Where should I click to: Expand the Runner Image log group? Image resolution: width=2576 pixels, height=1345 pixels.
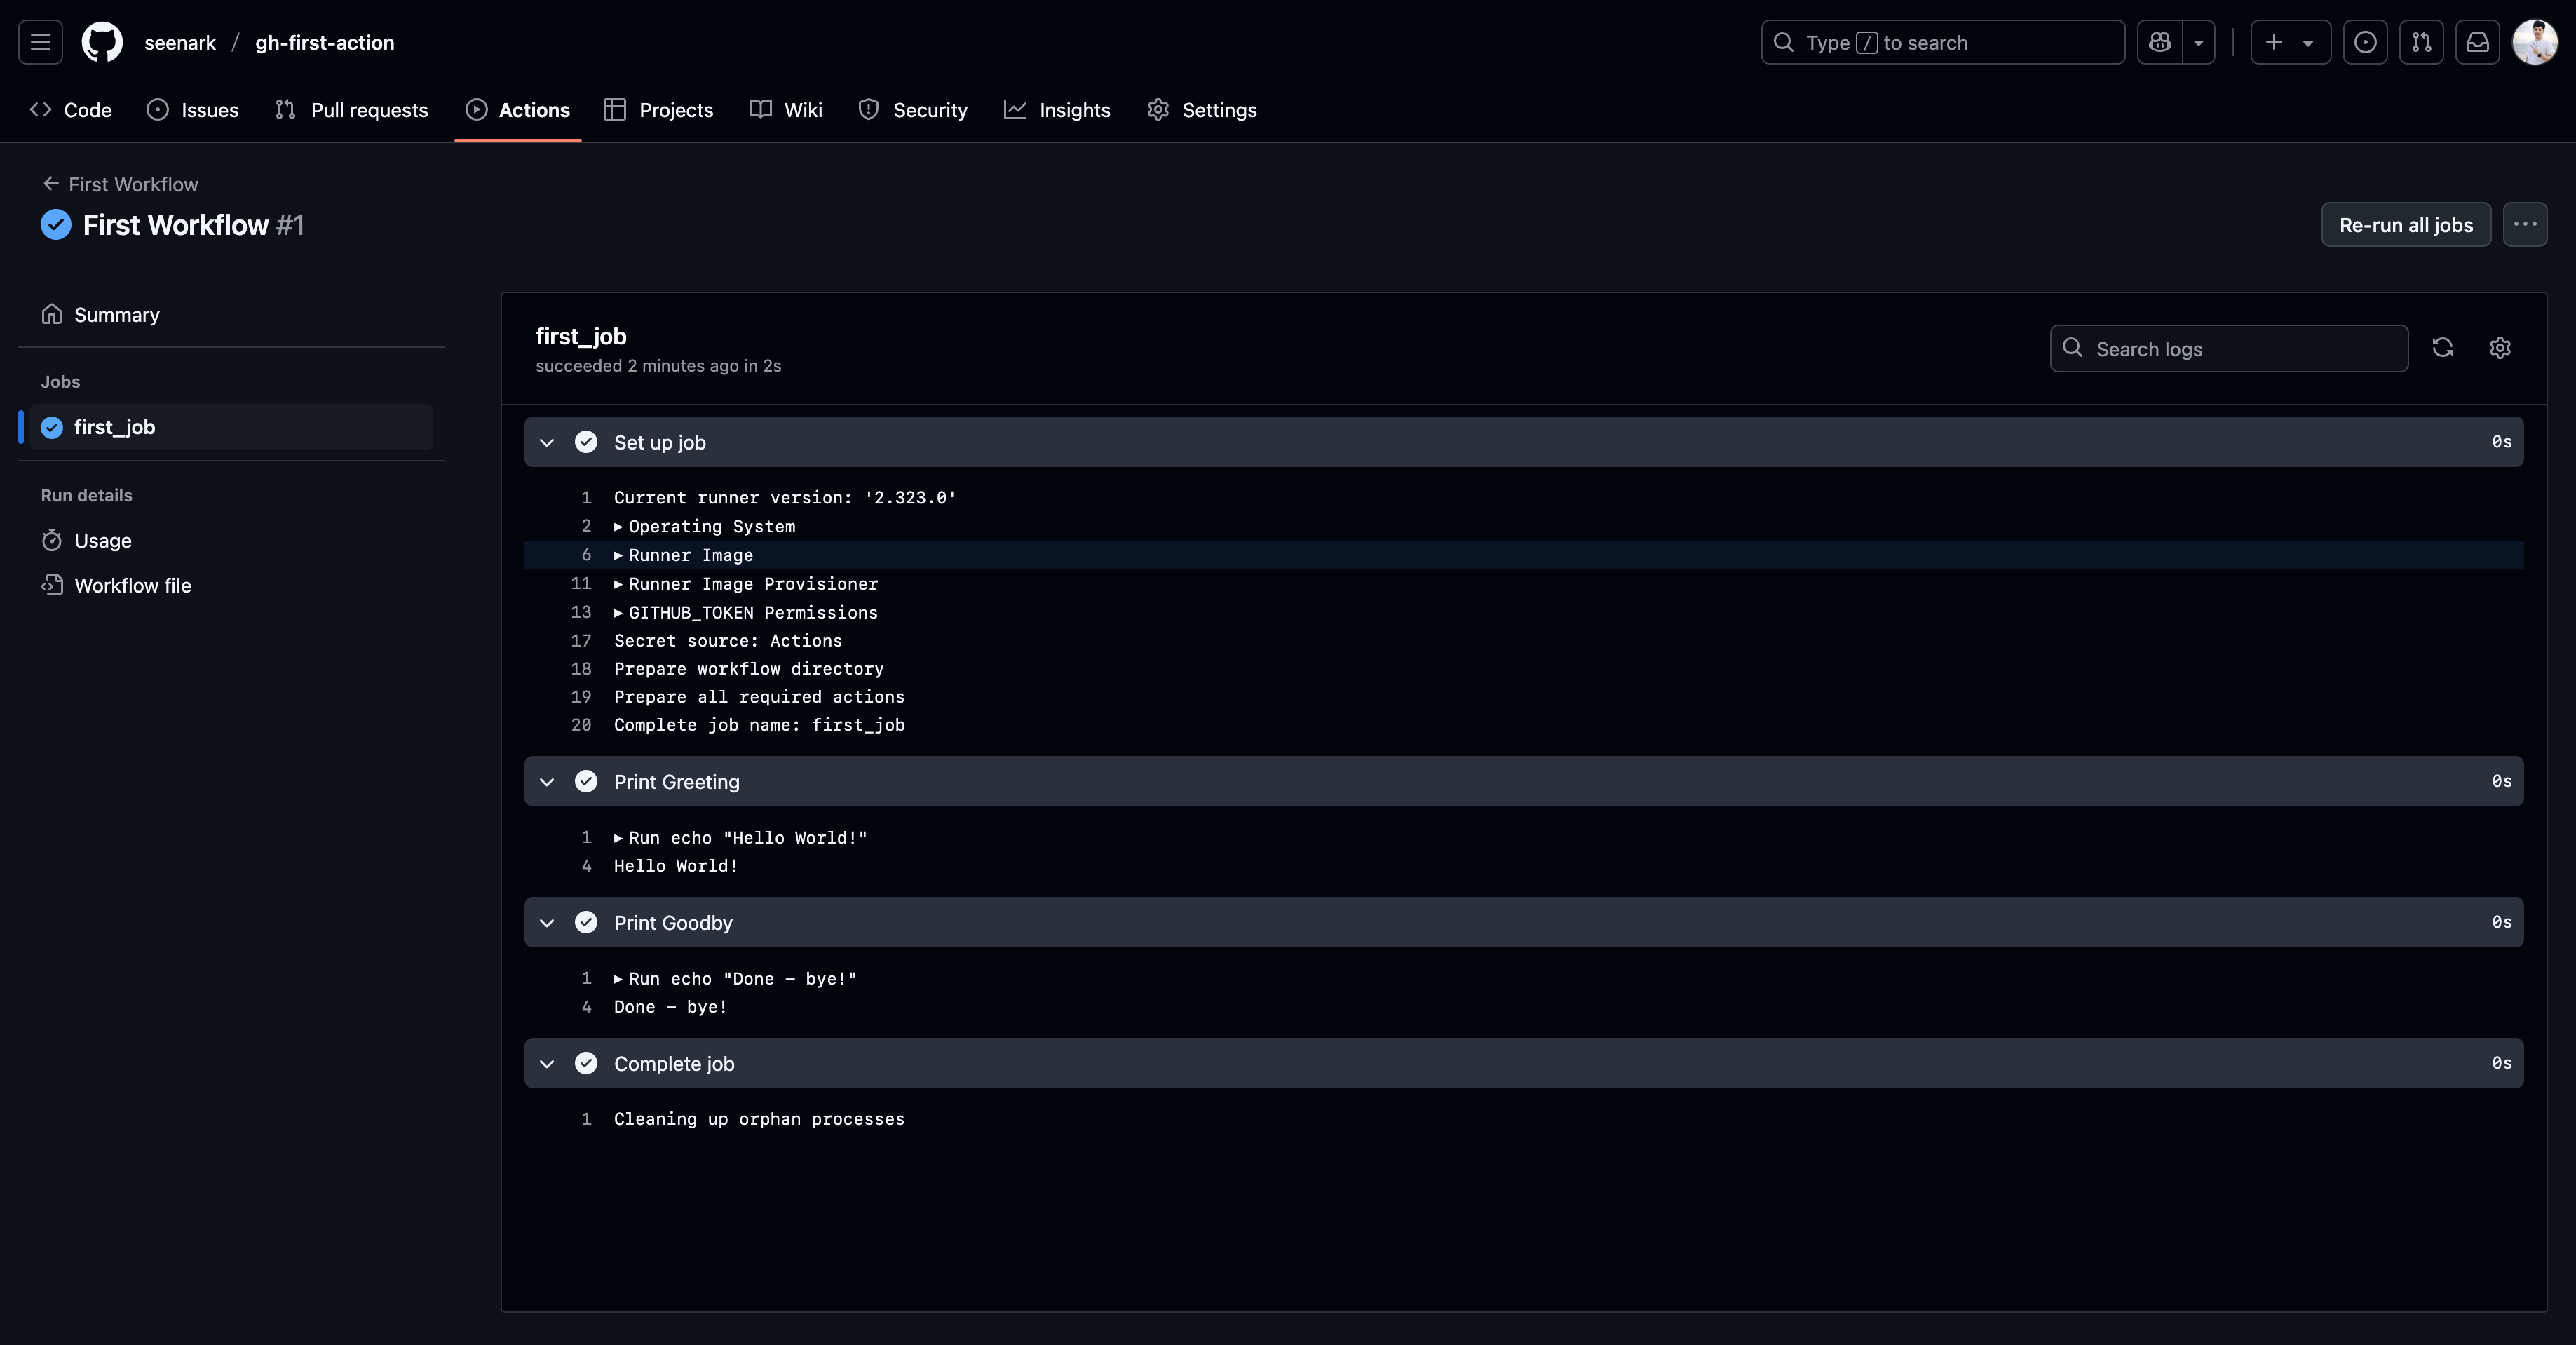(689, 555)
